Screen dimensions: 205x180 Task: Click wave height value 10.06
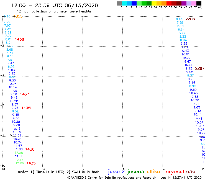pyautogui.click(x=13, y=91)
